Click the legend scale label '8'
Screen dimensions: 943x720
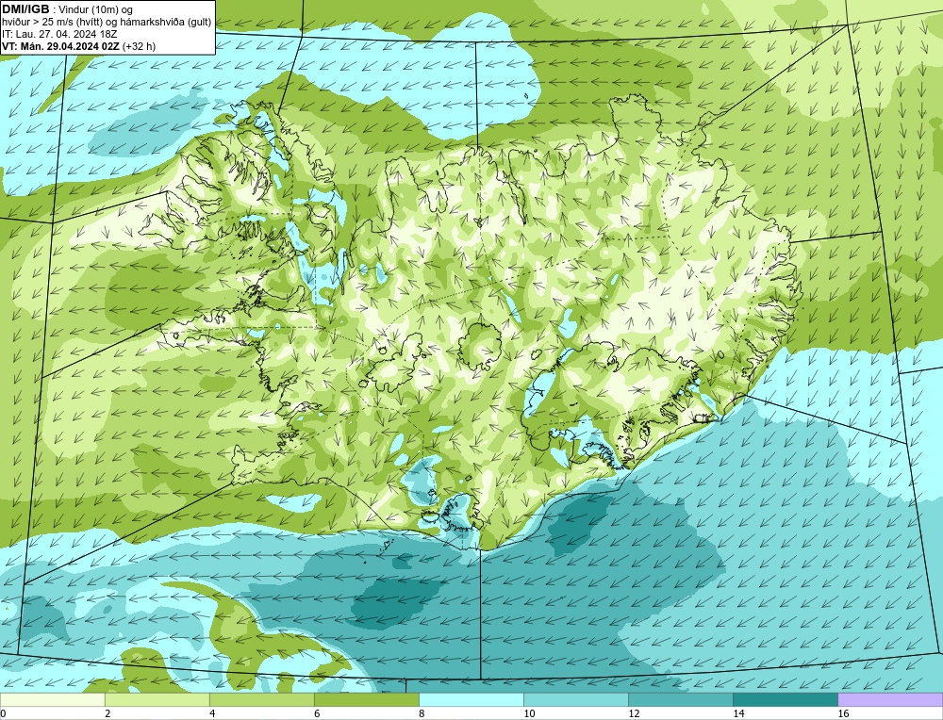422,713
